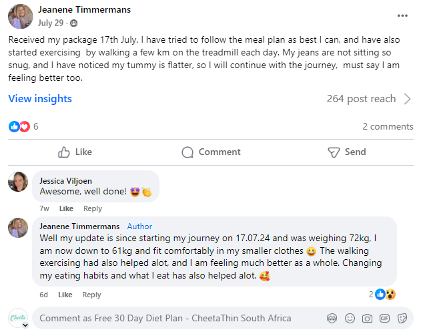The image size is (421, 334).
Task: Click the avatar sticker icon in comment box
Action: (x=332, y=318)
